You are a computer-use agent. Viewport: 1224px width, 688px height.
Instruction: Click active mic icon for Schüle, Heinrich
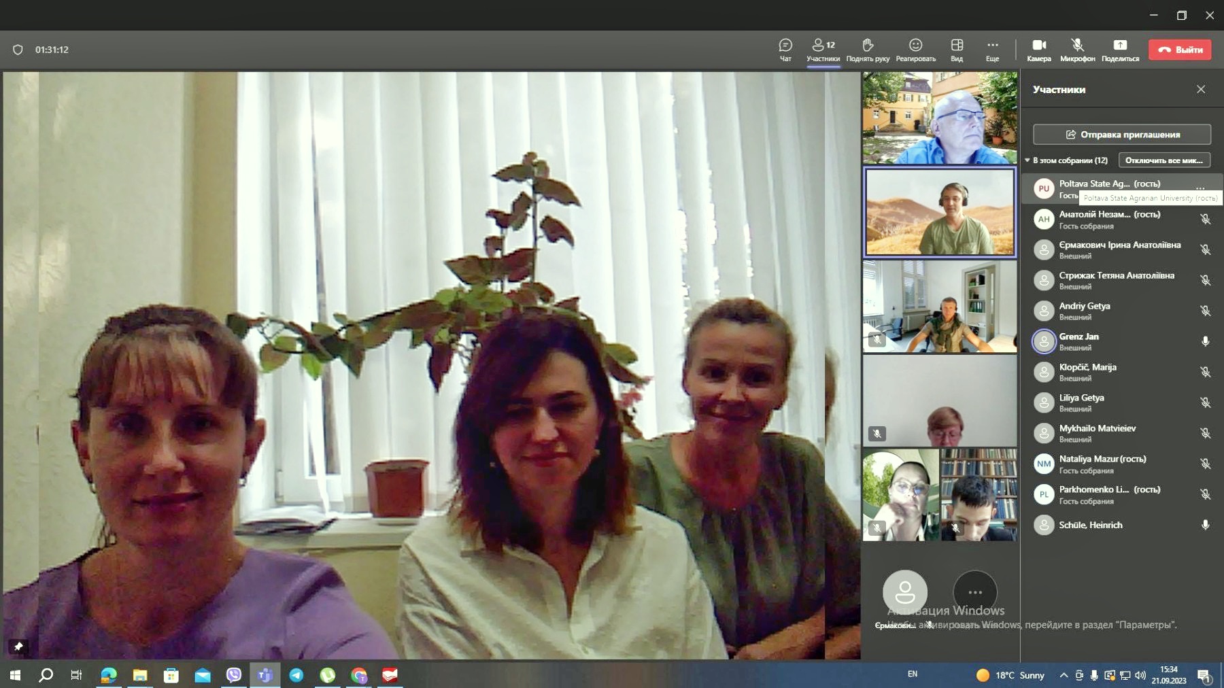tap(1205, 525)
